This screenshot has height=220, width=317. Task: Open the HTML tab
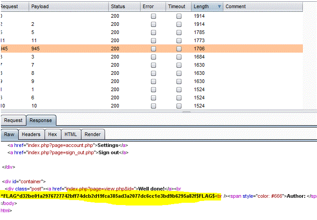[x=70, y=134]
